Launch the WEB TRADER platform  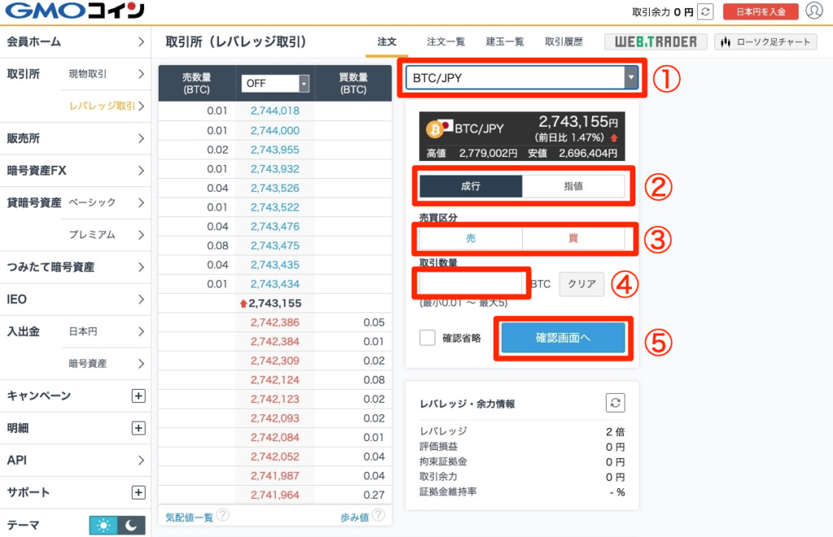click(656, 41)
